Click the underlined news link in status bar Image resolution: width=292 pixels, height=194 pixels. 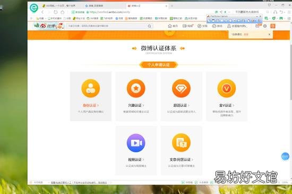[x=79, y=182]
